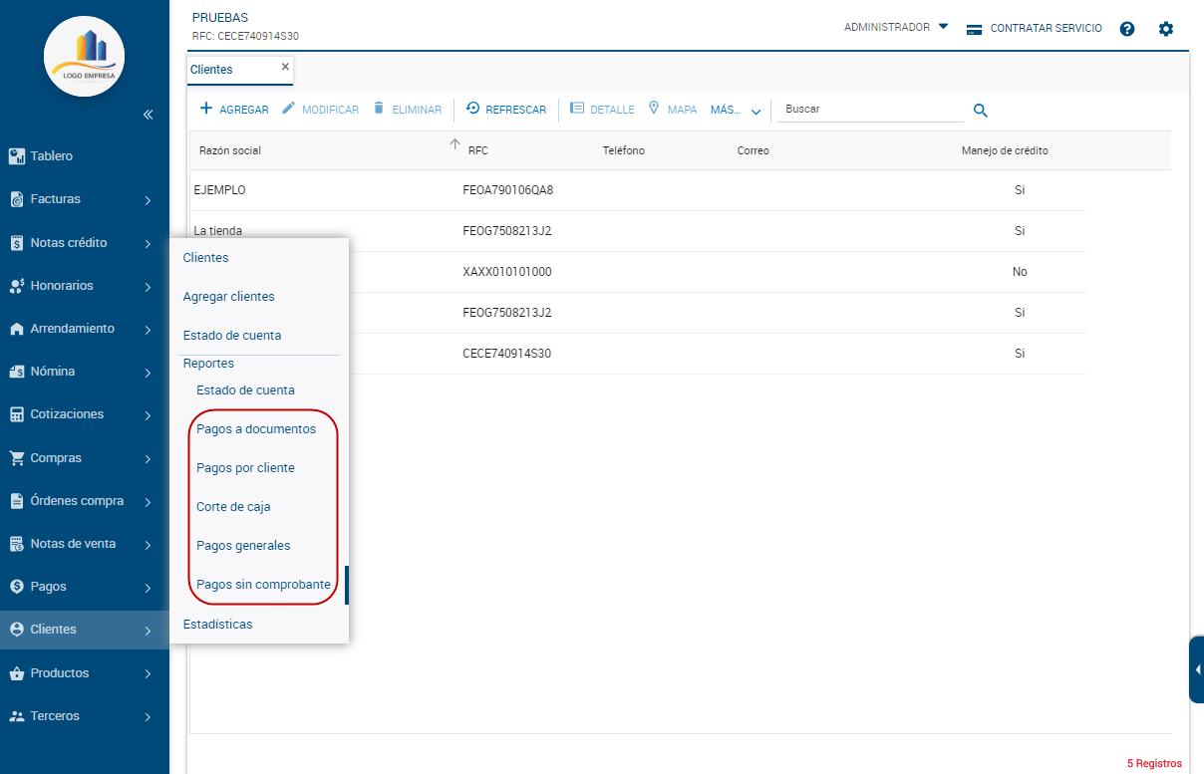Click the help question mark icon
Image resolution: width=1204 pixels, height=774 pixels.
1127,29
